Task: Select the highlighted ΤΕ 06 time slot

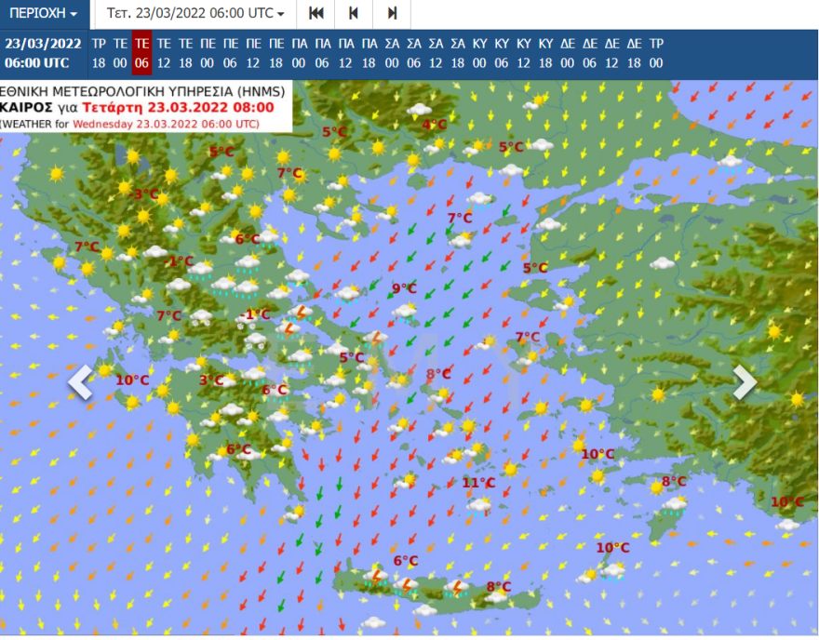Action: pos(141,53)
